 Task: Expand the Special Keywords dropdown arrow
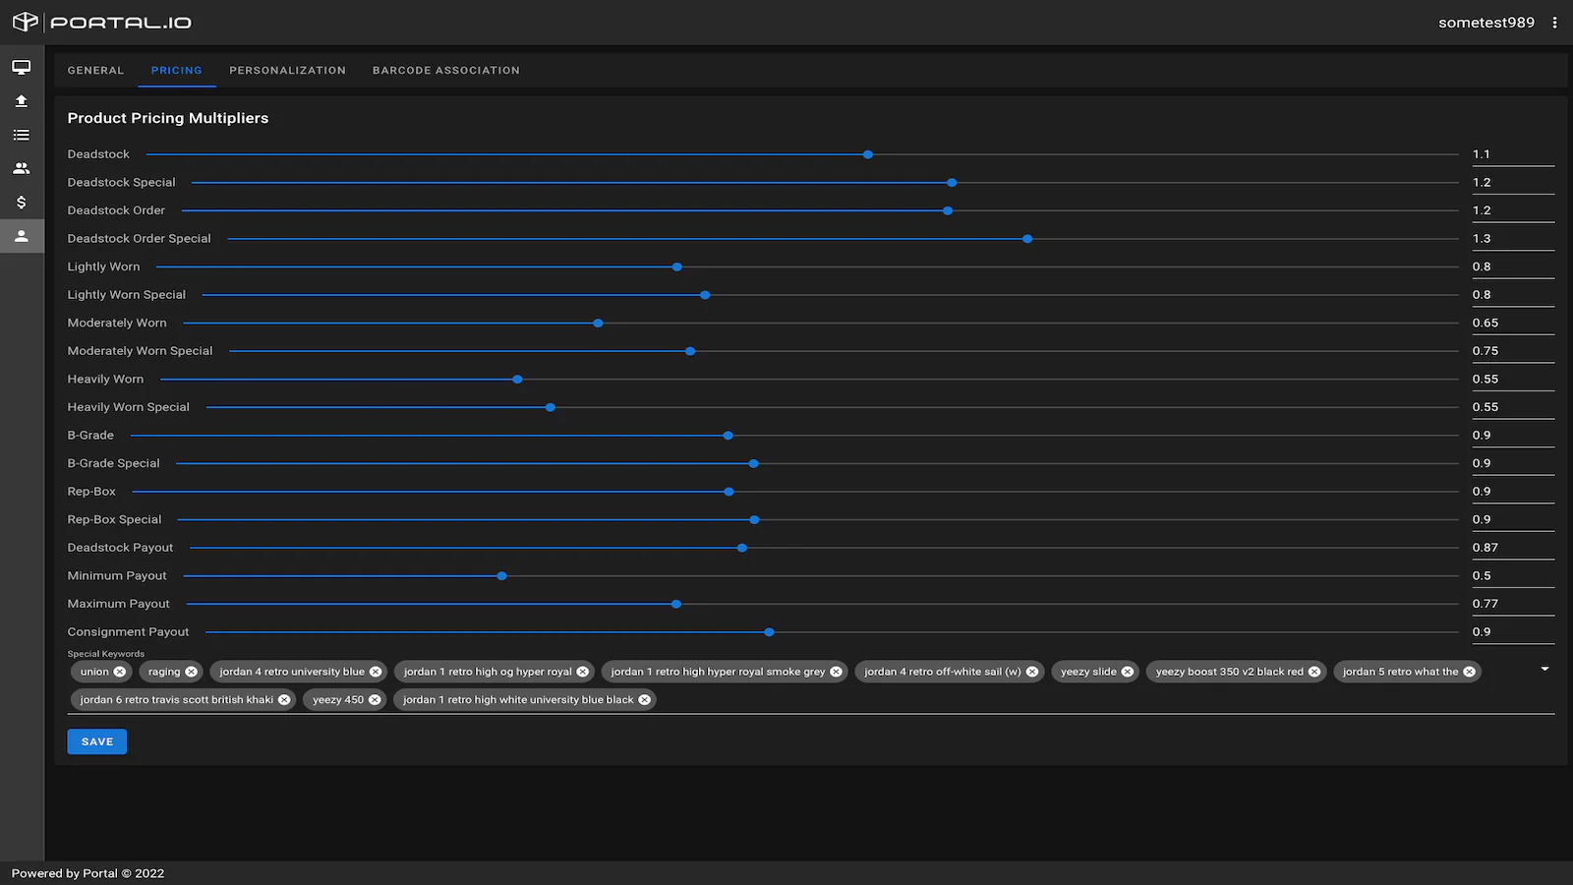point(1544,669)
